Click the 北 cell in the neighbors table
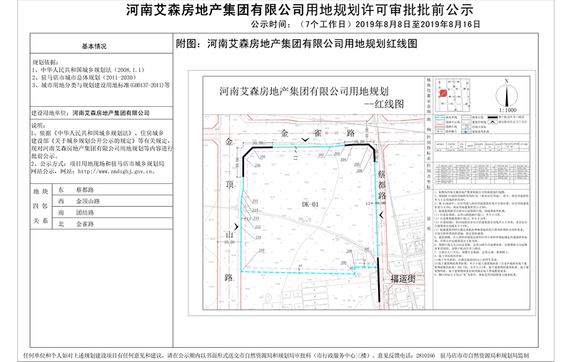 [61, 224]
